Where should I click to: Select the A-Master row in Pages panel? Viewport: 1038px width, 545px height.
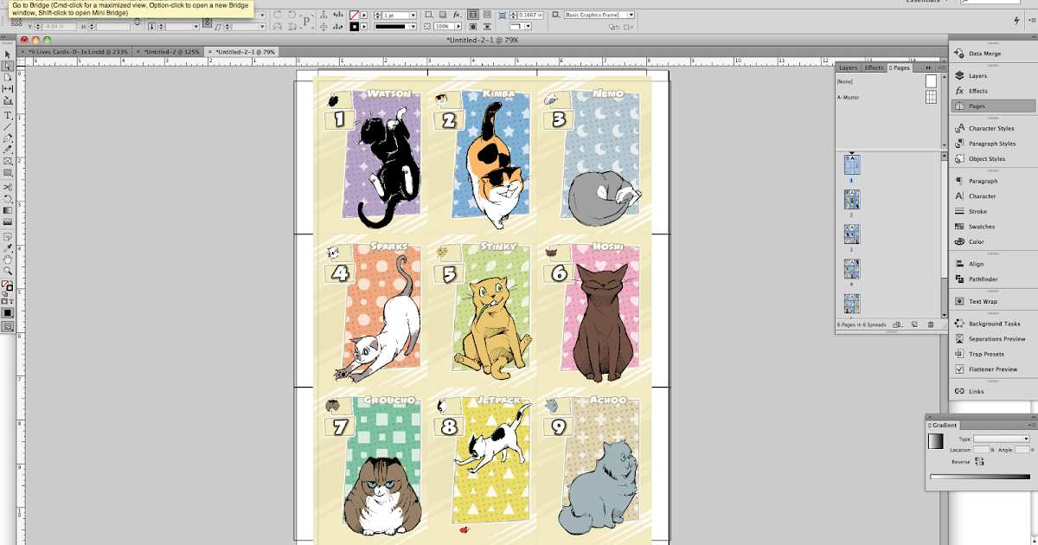[887, 97]
